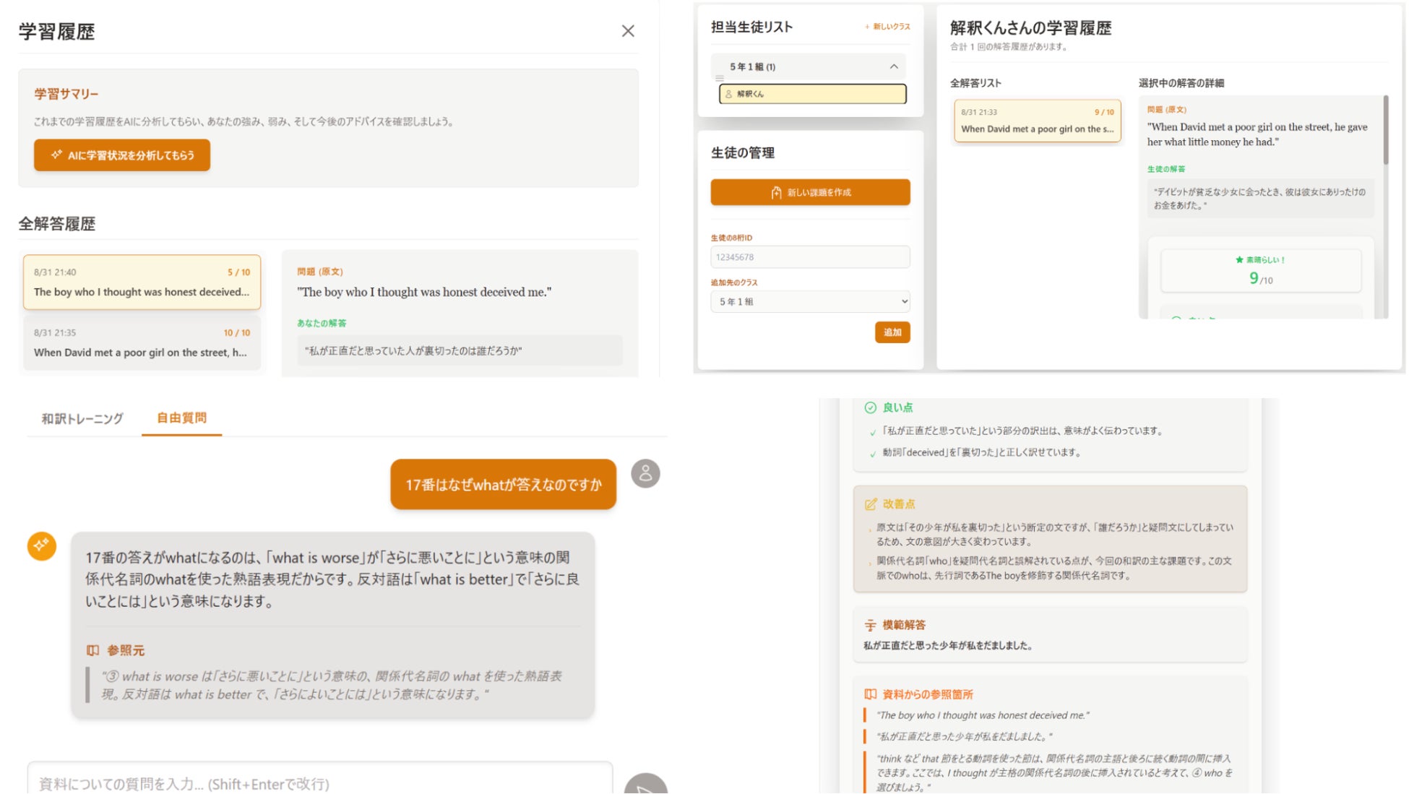
Task: Close the 学習履歴 panel with X
Action: tap(628, 31)
